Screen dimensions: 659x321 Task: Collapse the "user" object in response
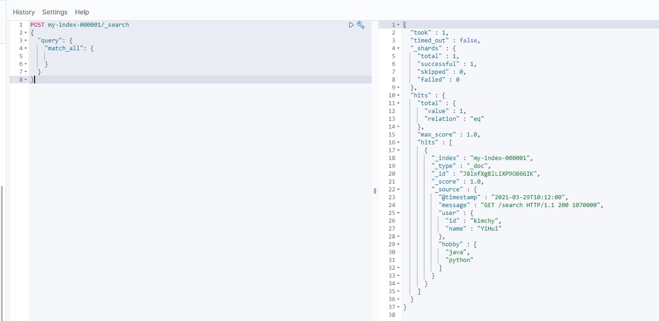[398, 213]
